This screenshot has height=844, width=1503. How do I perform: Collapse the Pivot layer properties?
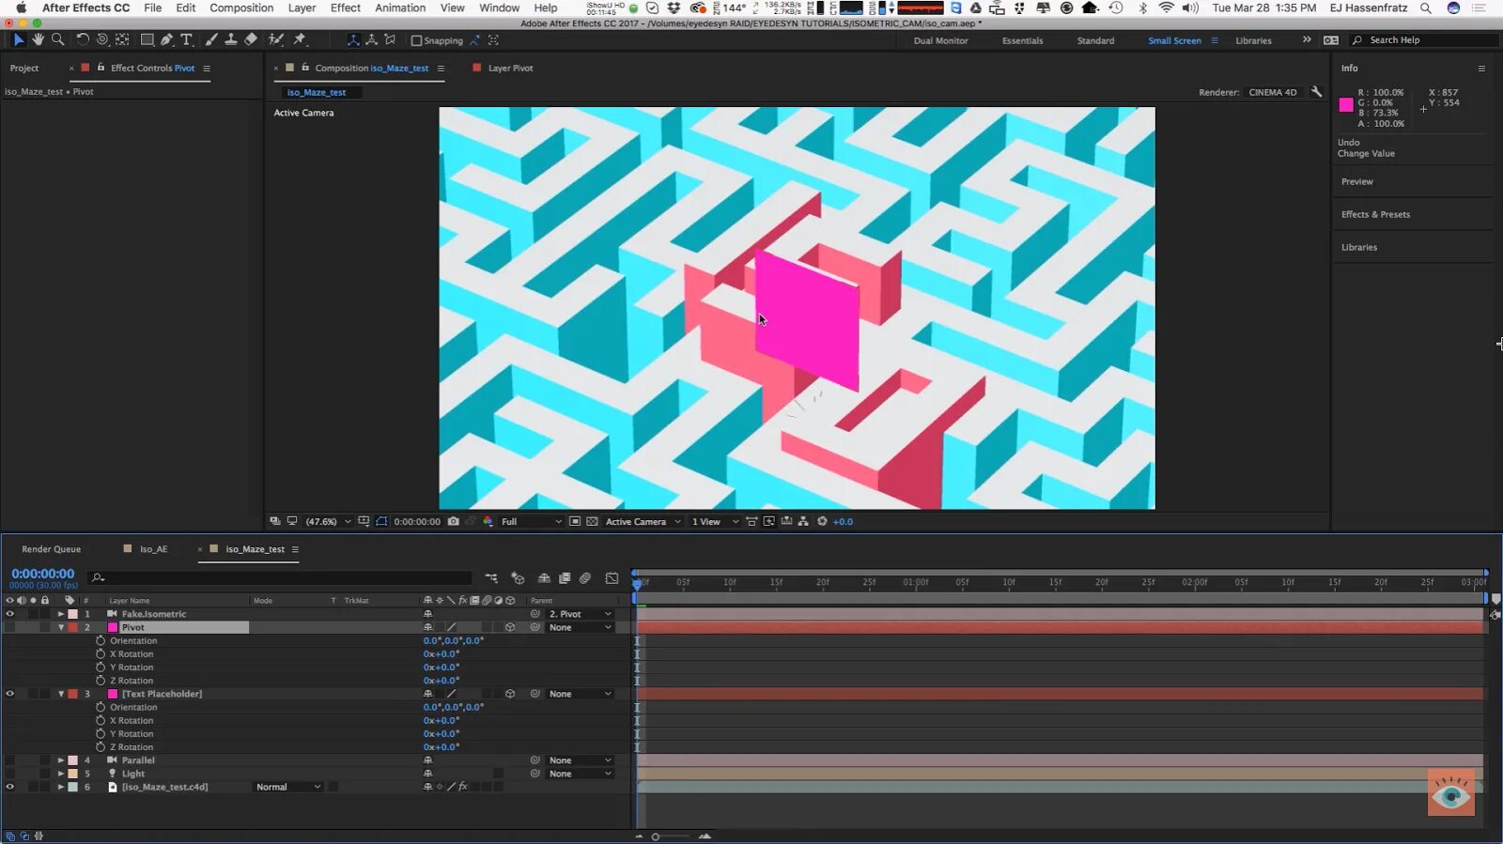click(61, 627)
